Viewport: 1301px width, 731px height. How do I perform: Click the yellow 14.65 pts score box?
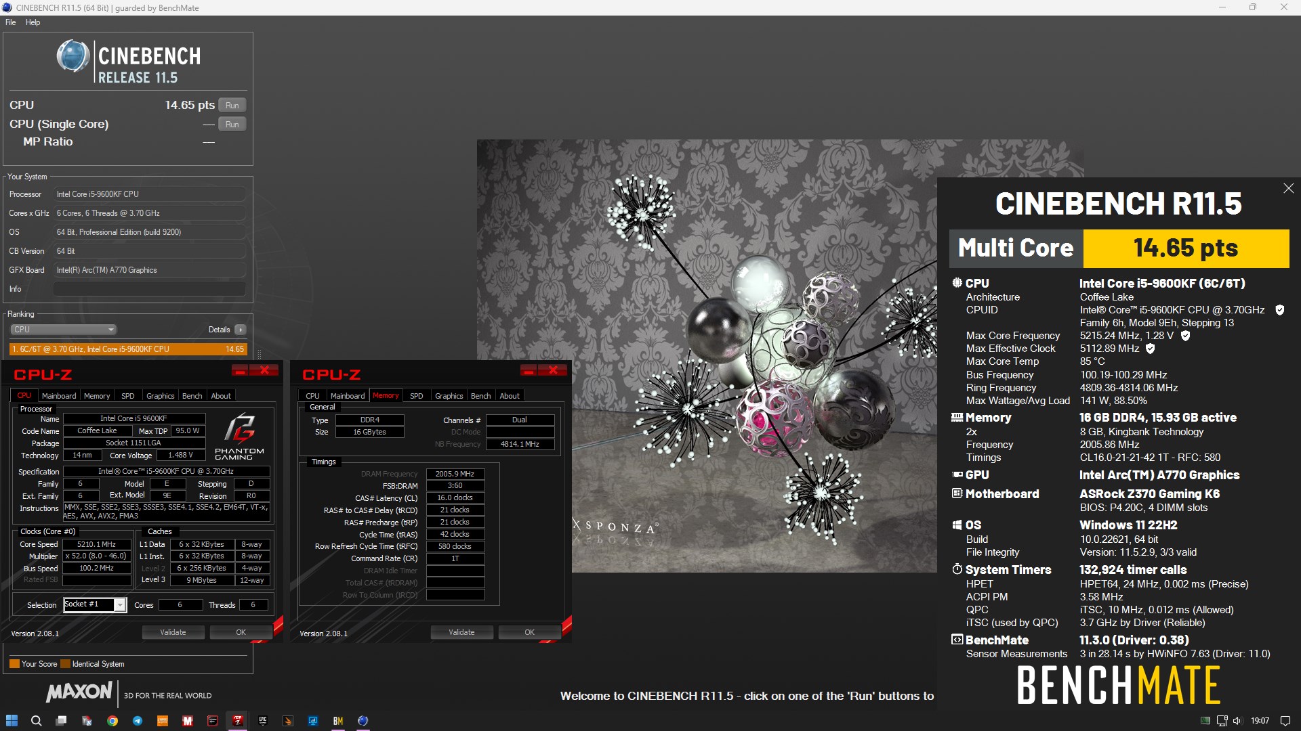[1186, 248]
